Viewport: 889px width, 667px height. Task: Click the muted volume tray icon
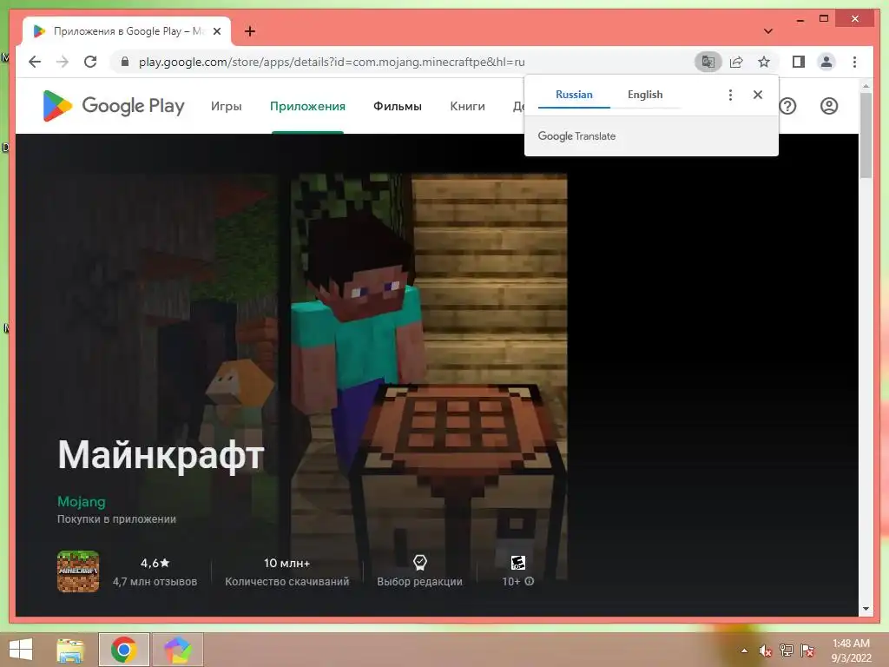click(765, 650)
